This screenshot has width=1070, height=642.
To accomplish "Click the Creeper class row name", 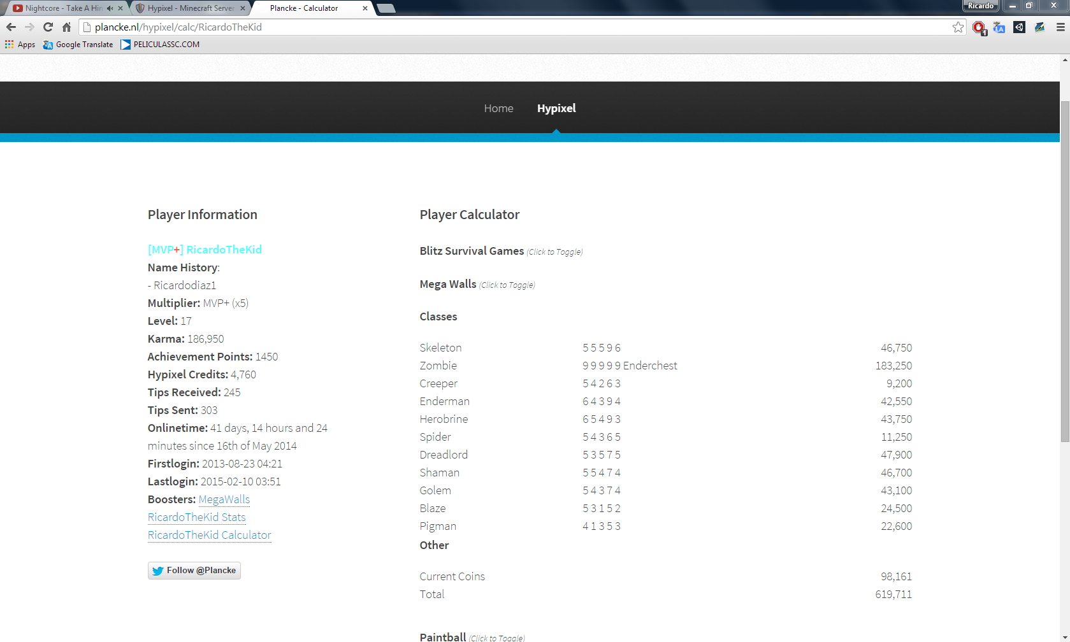I will click(x=438, y=383).
